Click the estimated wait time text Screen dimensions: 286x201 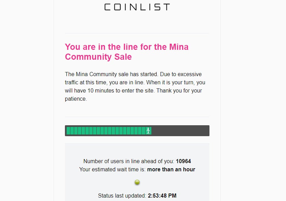(137, 170)
